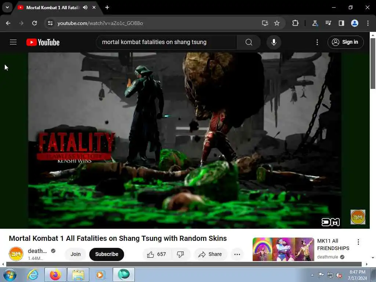This screenshot has height=282, width=376.
Task: View site information icon in address bar
Action: (50, 23)
